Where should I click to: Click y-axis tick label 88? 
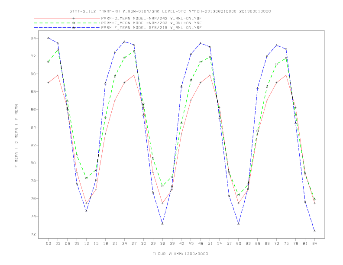(x=33, y=92)
